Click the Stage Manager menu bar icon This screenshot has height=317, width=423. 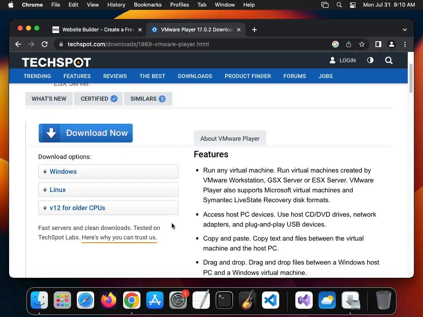(x=325, y=5)
